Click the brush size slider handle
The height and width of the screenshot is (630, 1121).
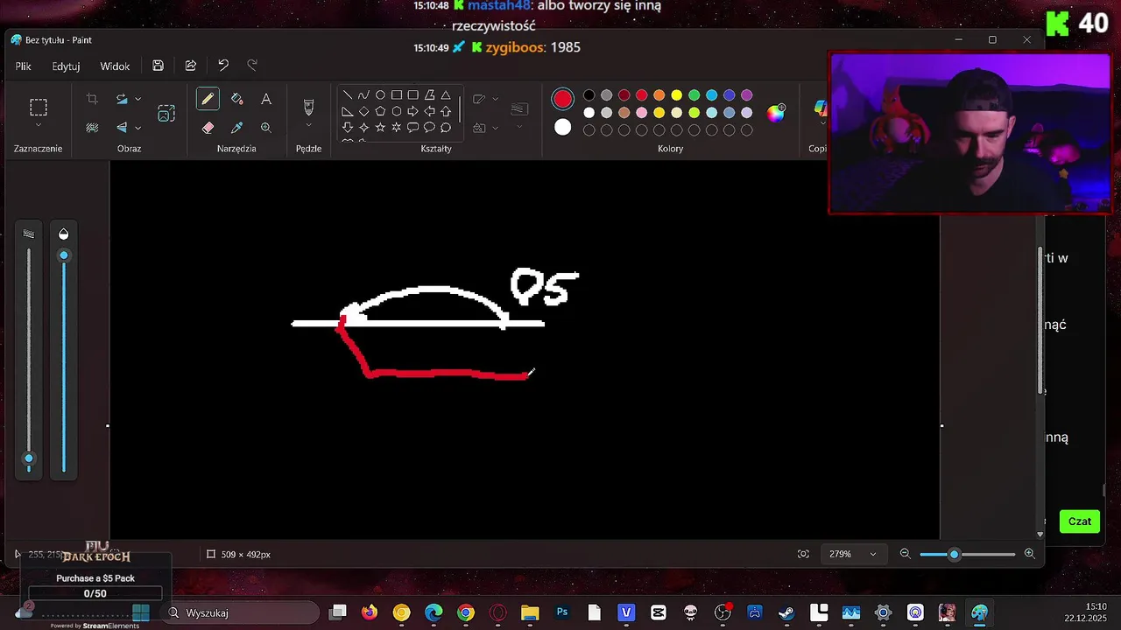(x=29, y=458)
